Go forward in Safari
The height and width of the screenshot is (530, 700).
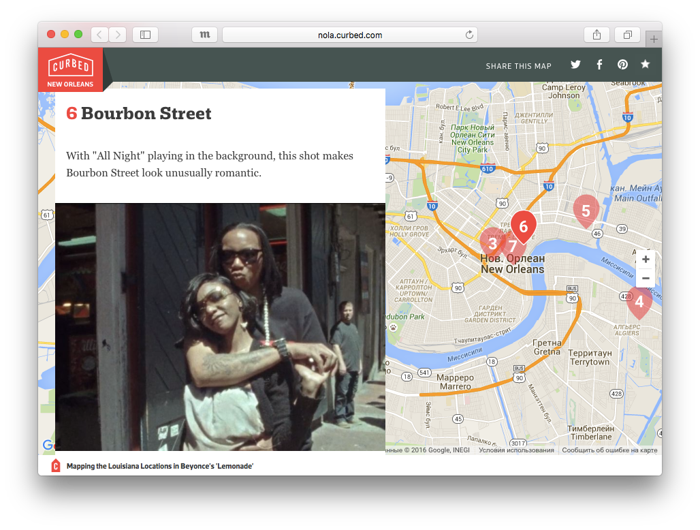point(117,35)
